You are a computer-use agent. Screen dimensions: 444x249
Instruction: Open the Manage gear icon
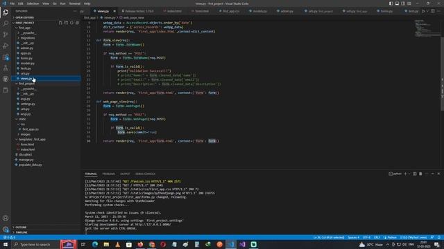click(6, 229)
